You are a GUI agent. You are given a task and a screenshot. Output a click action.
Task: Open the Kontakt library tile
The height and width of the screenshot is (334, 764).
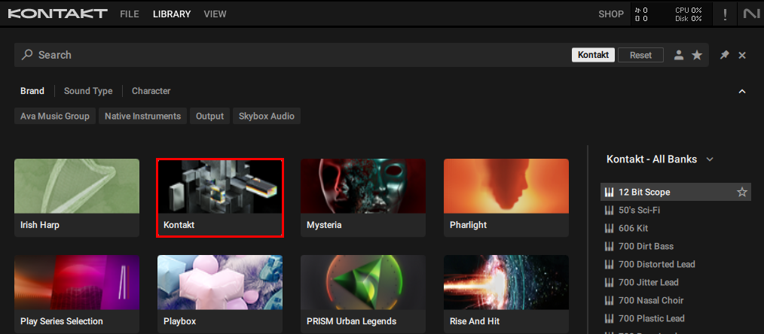[x=220, y=198]
